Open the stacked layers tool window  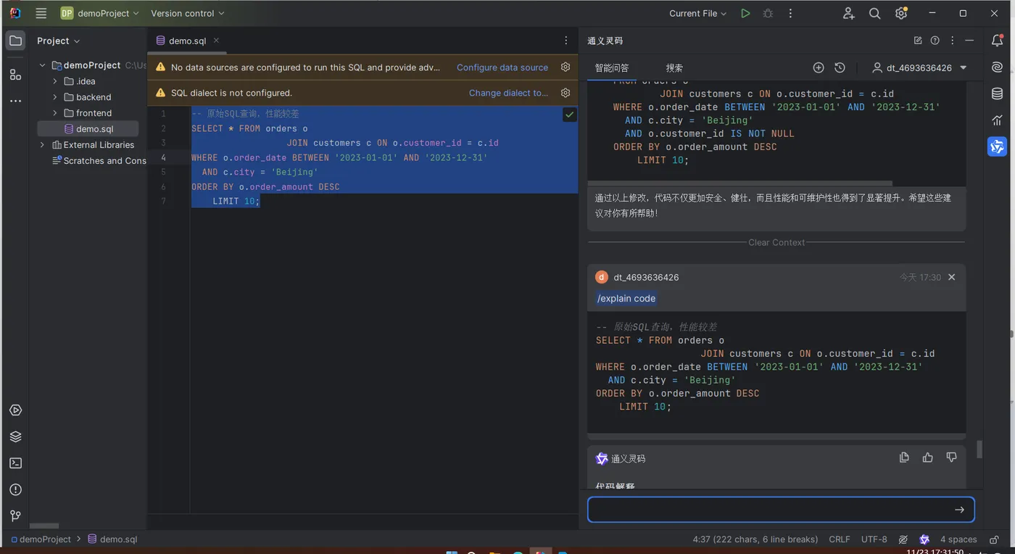[x=15, y=437]
